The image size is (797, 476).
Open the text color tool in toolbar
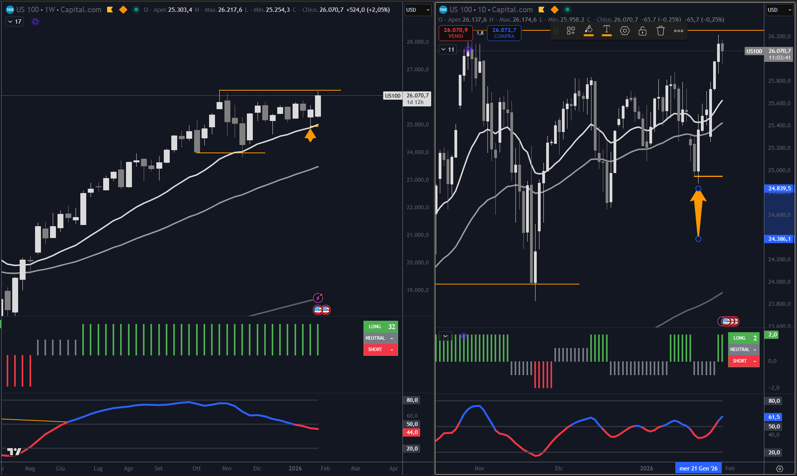tap(606, 30)
